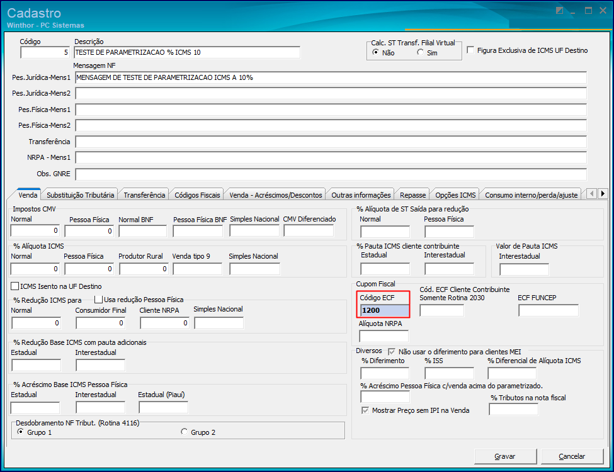Click % Redução ICMS Consumidor Final field
Image resolution: width=614 pixels, height=472 pixels.
click(100, 323)
